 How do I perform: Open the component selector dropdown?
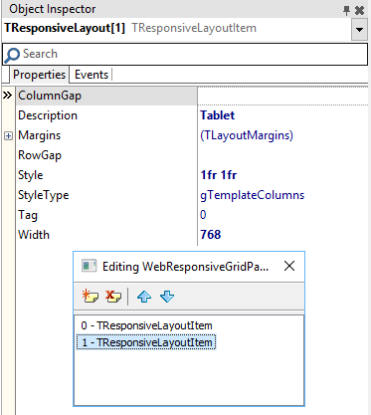(359, 30)
